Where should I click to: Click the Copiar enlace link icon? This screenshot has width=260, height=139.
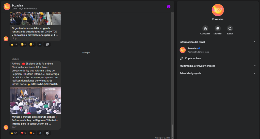(x=181, y=58)
